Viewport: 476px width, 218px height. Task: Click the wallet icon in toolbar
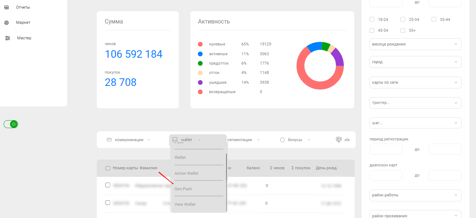(175, 140)
